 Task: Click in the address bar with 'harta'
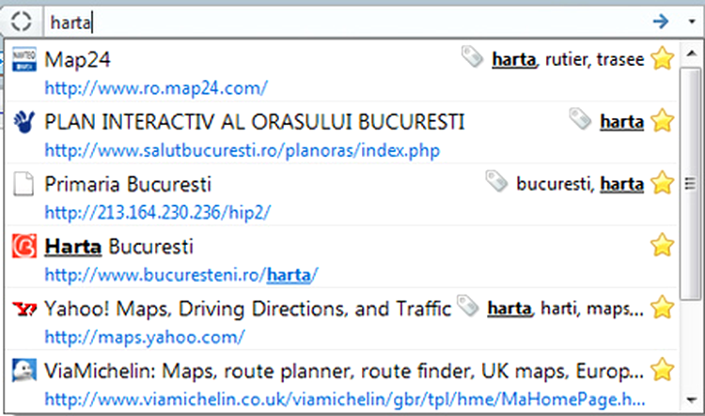(x=346, y=22)
